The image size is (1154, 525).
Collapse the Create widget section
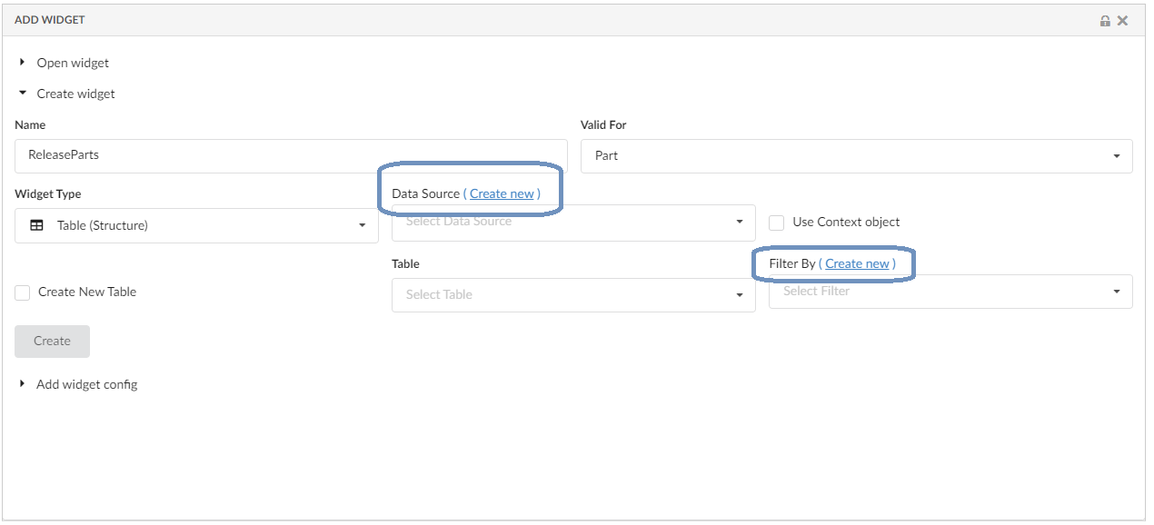[x=23, y=94]
